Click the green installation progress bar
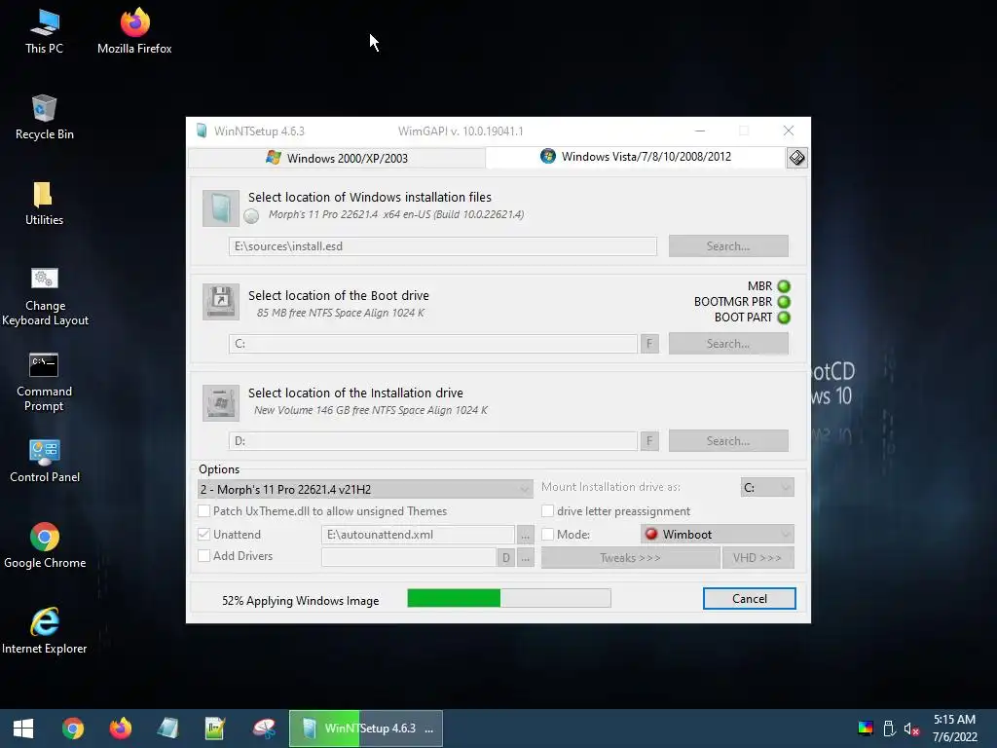997x748 pixels. (509, 598)
